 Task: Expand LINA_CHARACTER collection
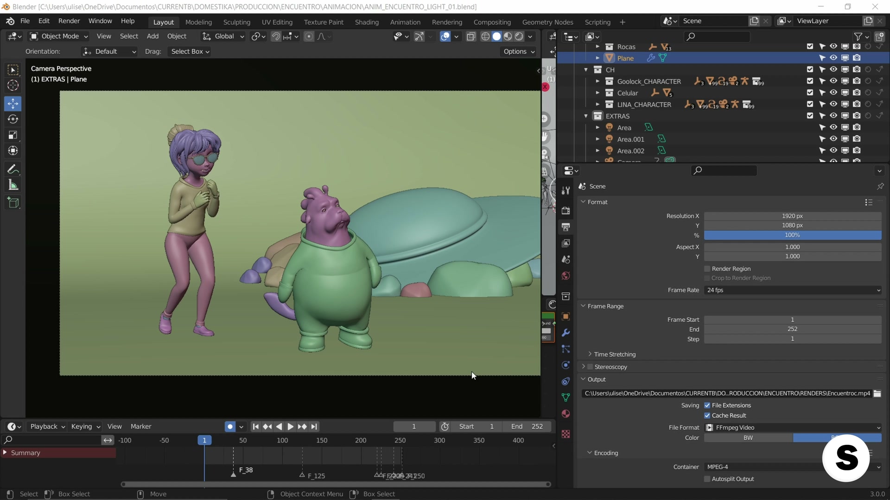(x=598, y=105)
